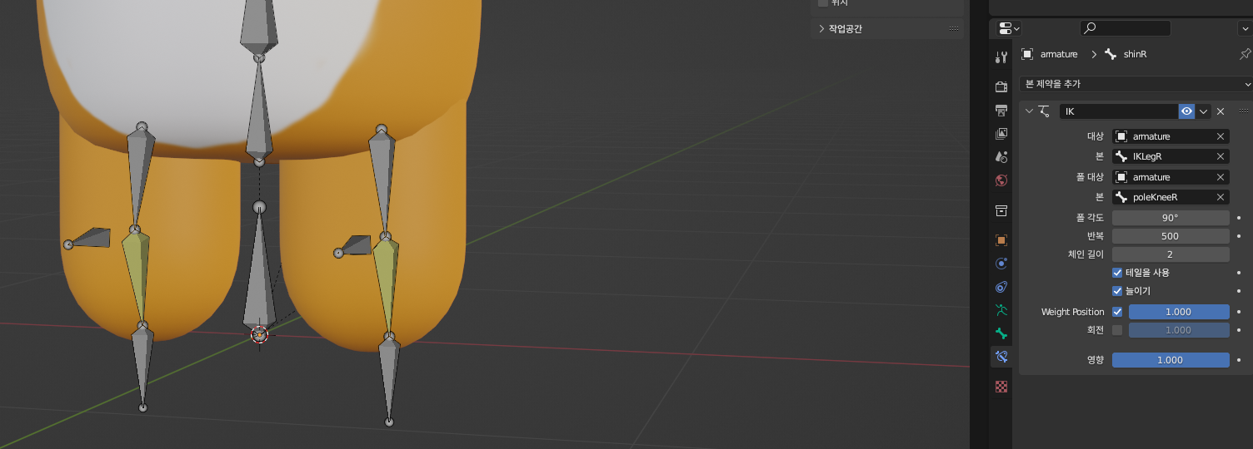Viewport: 1253px width, 449px height.
Task: Open the poleKneeR bone selector
Action: tap(1163, 197)
